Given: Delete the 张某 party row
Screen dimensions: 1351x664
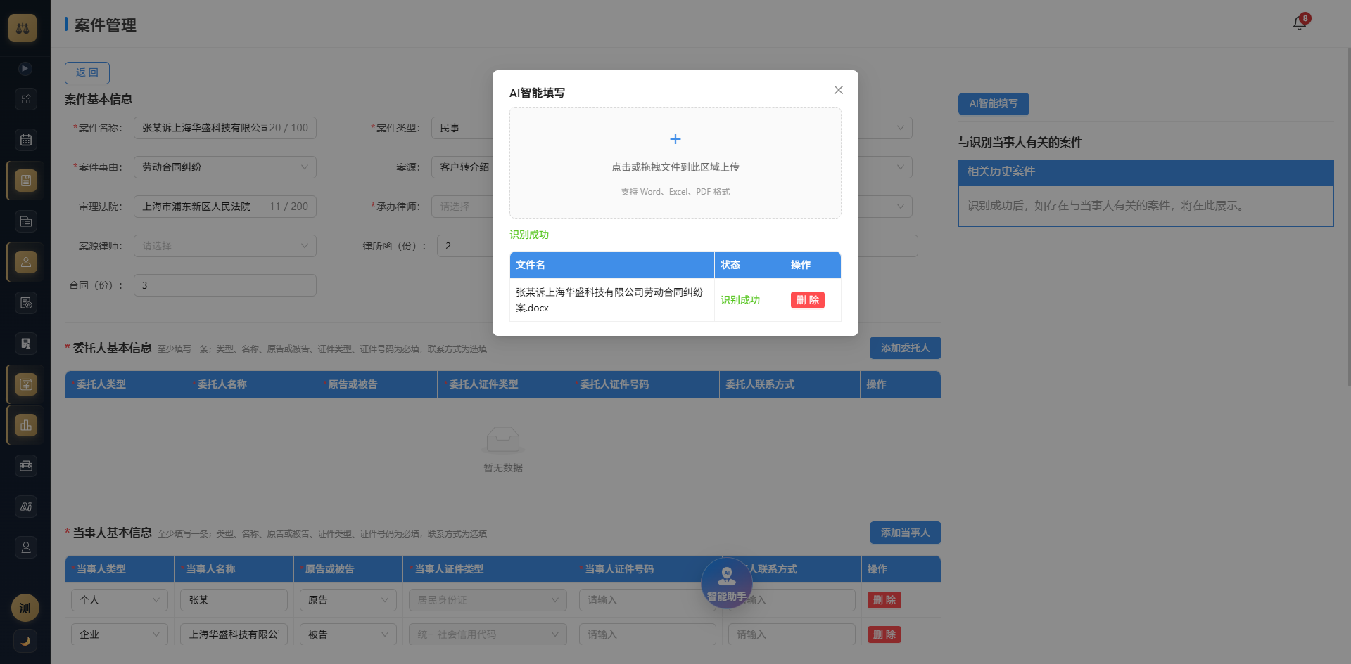Looking at the screenshot, I should coord(884,600).
